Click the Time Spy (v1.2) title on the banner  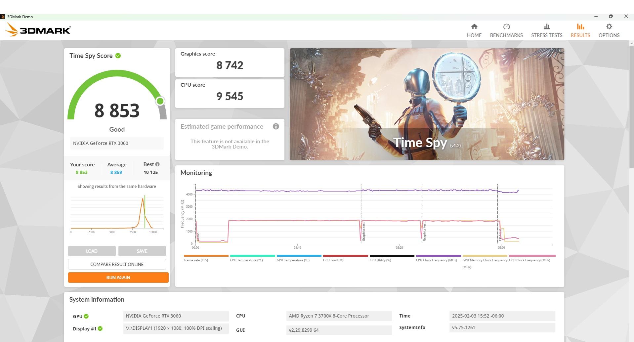pyautogui.click(x=427, y=143)
